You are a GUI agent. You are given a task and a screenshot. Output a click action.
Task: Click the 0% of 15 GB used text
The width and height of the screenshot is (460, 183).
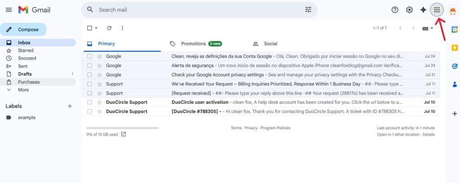click(x=102, y=135)
